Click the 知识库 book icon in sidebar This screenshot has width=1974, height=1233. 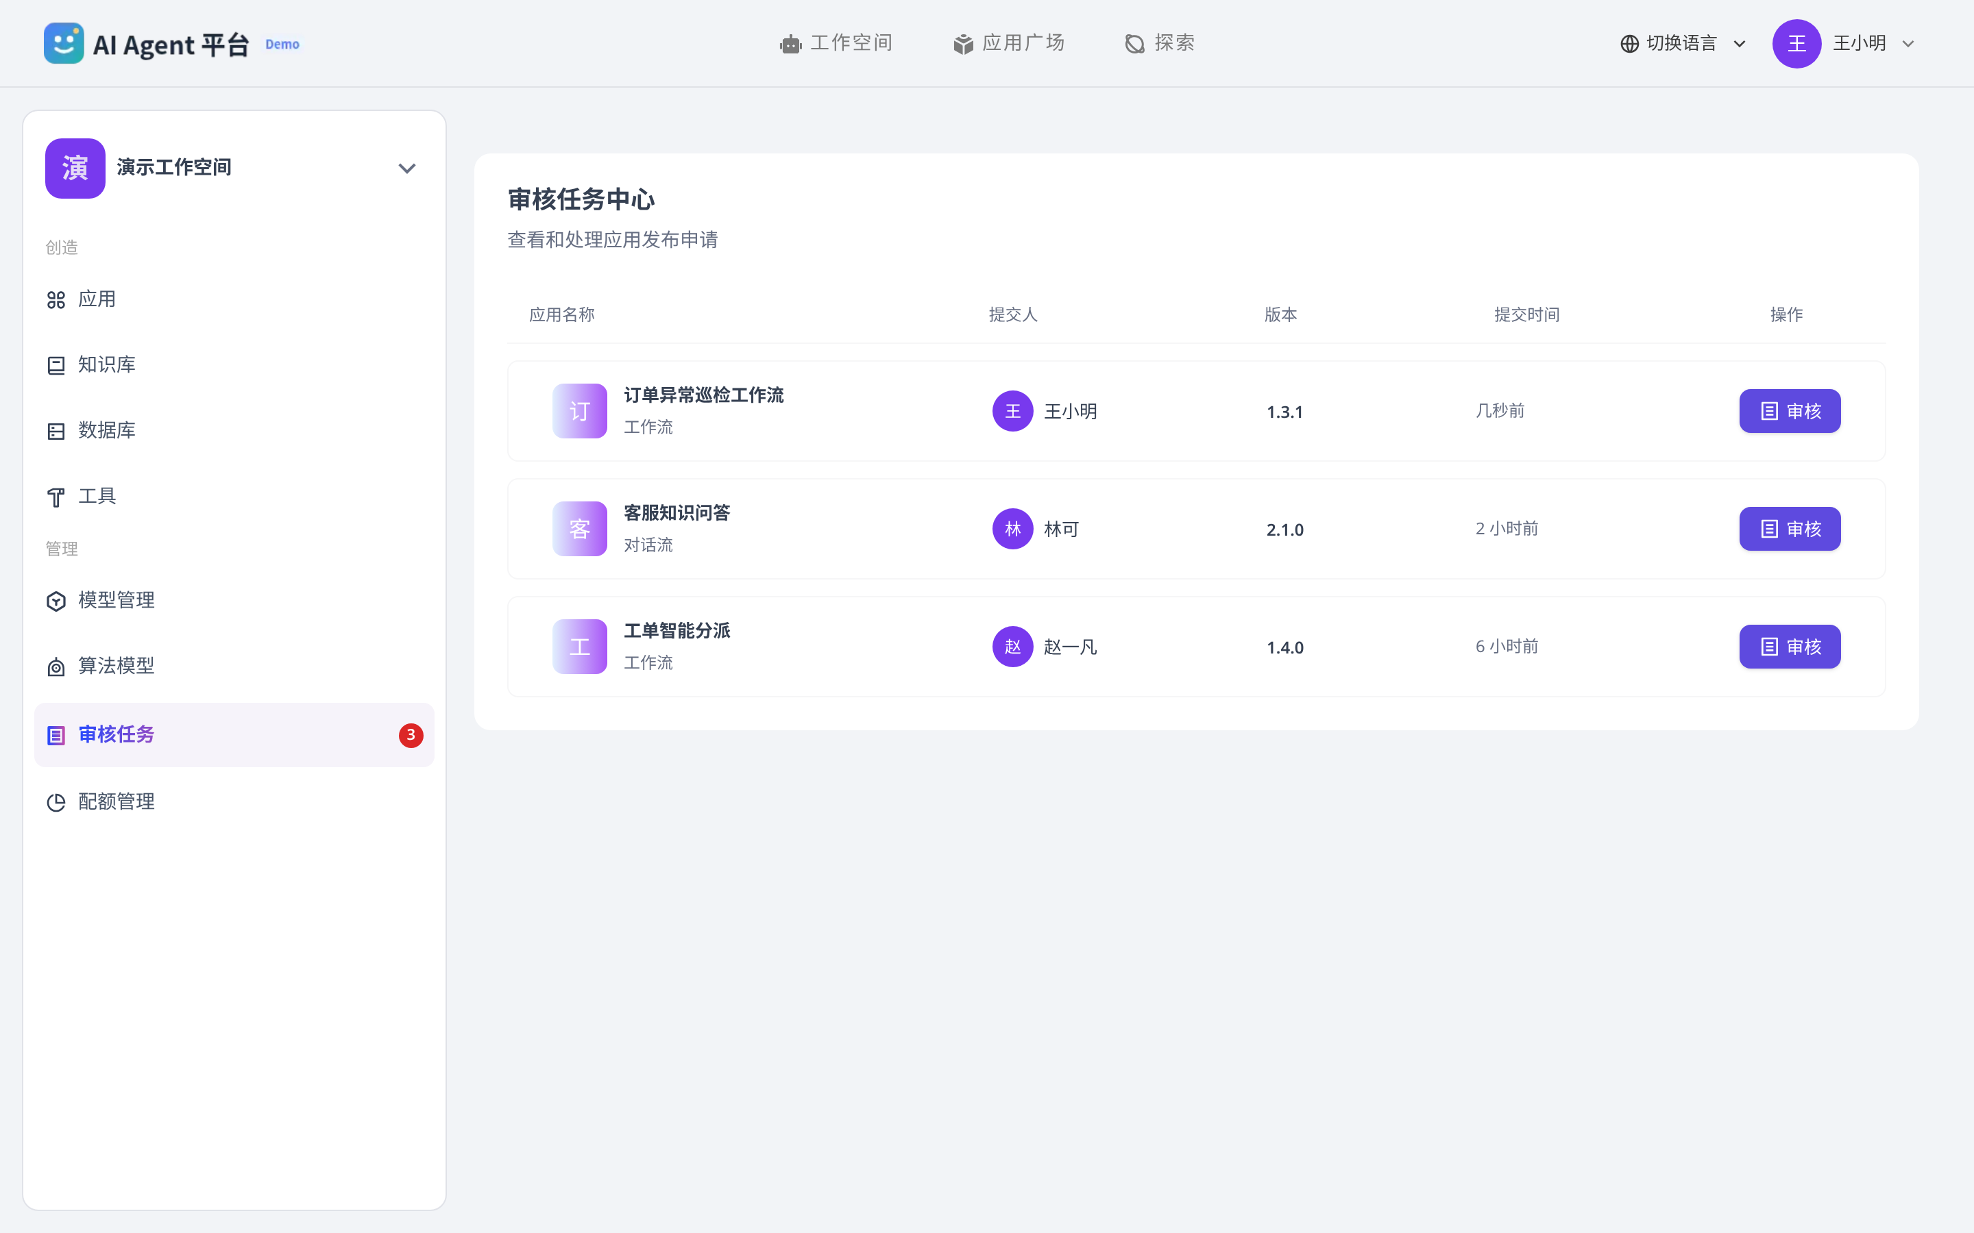tap(56, 365)
